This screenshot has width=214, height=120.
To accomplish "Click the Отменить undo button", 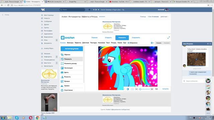I will click(x=159, y=43).
